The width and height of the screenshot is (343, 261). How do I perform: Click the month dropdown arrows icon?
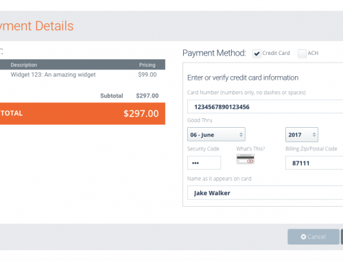241,135
